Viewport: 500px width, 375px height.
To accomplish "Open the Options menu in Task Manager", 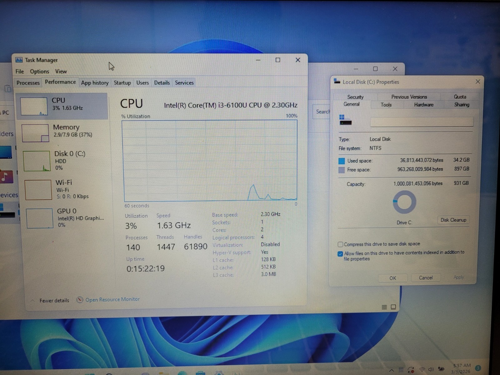I will (39, 71).
